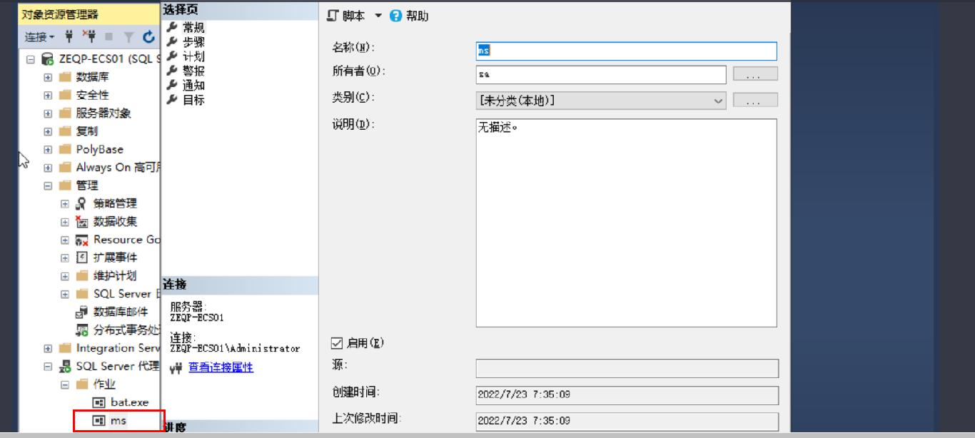Screen dimensions: 975x438
Task: Click the 数据库邮件 icon
Action: pos(81,312)
